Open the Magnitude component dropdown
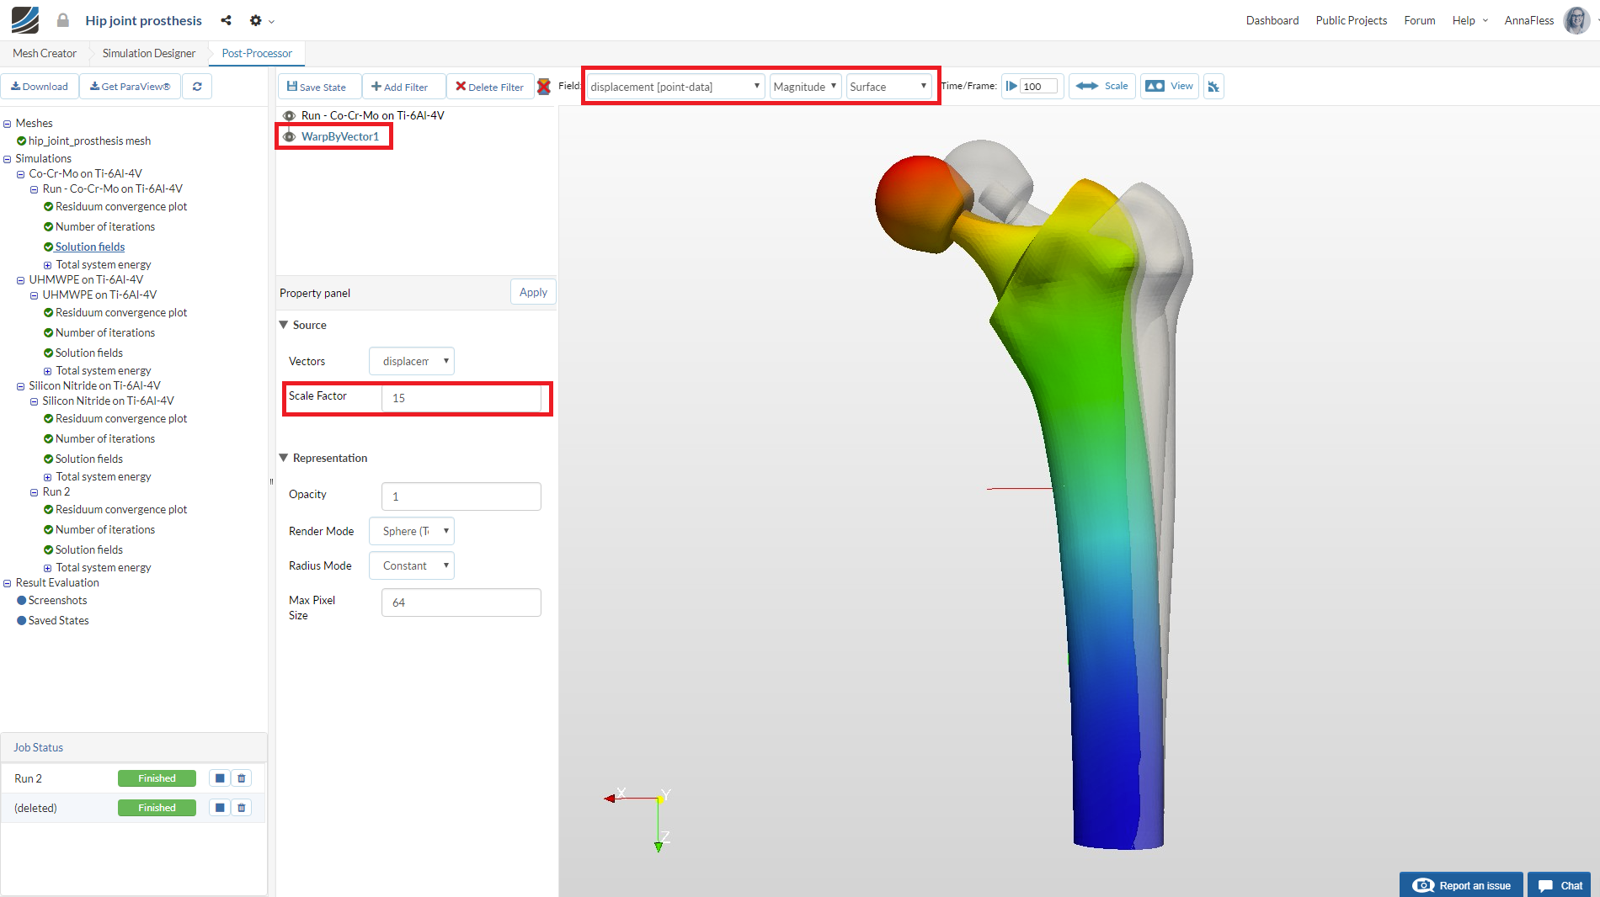Image resolution: width=1600 pixels, height=897 pixels. click(x=806, y=87)
